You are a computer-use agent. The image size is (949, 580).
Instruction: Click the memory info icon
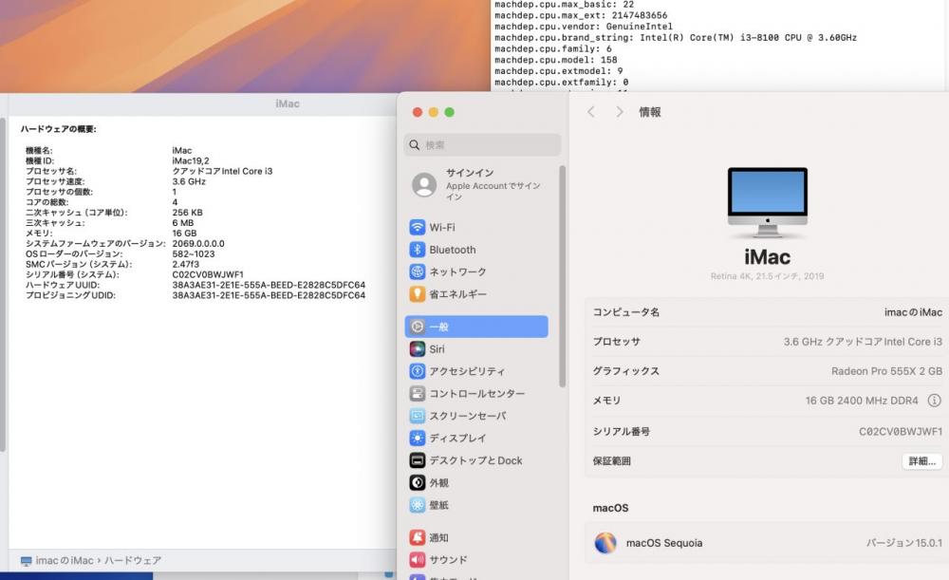934,401
